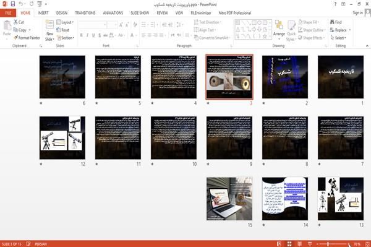
Task: Click the Save icon in quick access toolbar
Action: [13, 4]
